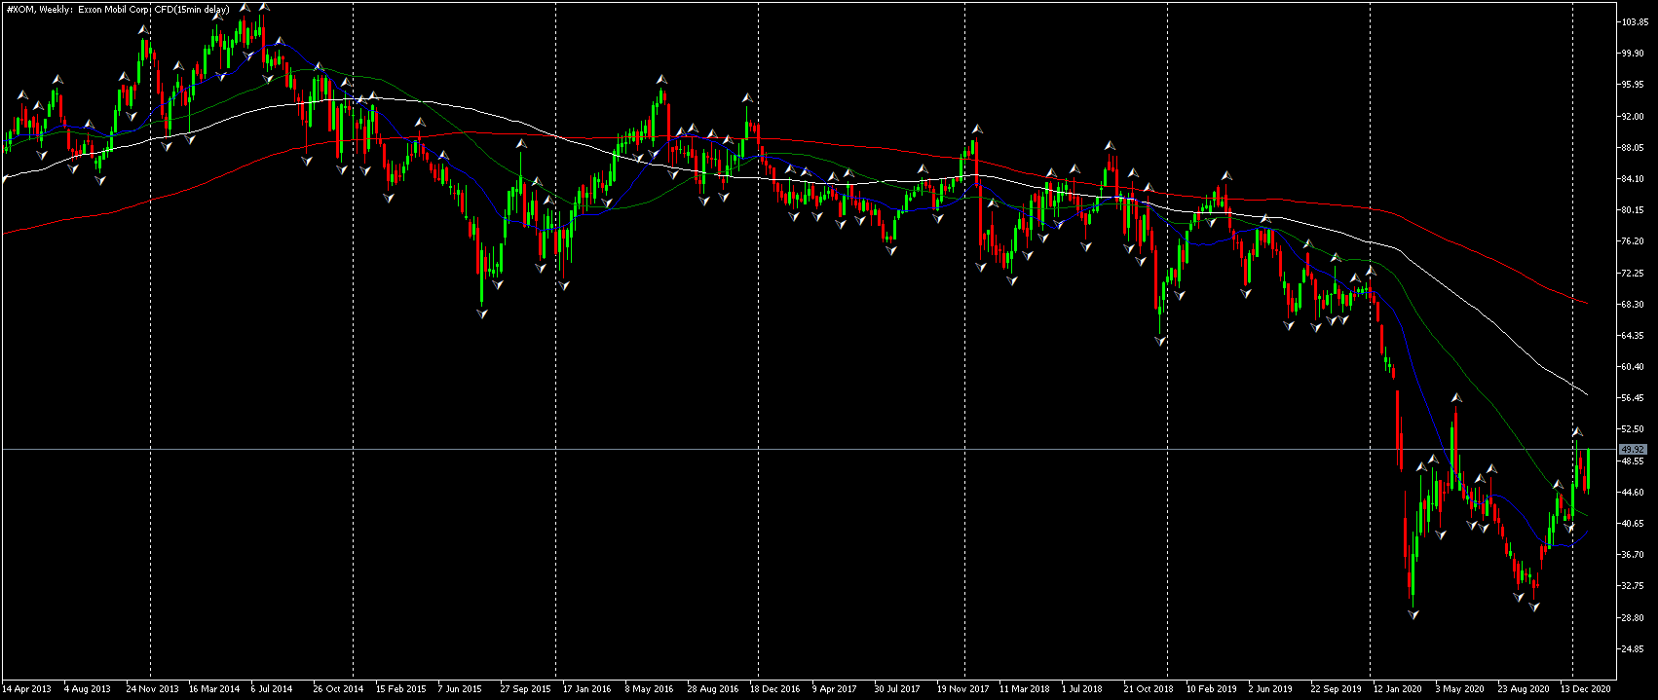Viewport: 1658px width, 700px height.
Task: Click the 99.90 price axis label
Action: tap(1631, 54)
